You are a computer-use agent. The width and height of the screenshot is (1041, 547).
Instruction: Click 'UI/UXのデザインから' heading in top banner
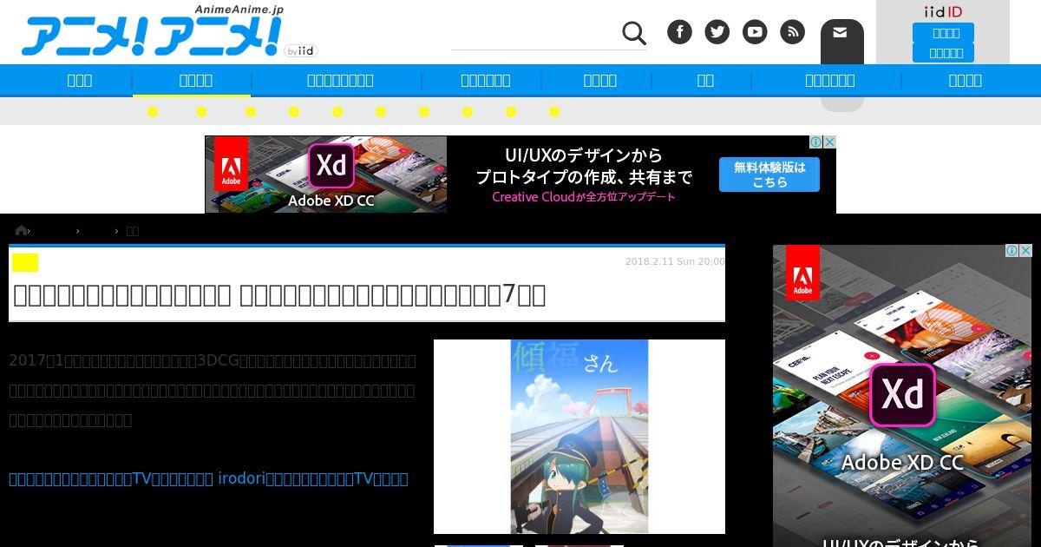(x=584, y=155)
